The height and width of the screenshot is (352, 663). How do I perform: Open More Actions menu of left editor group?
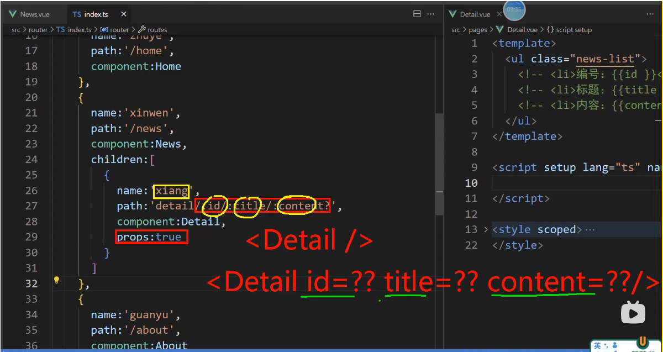[432, 14]
